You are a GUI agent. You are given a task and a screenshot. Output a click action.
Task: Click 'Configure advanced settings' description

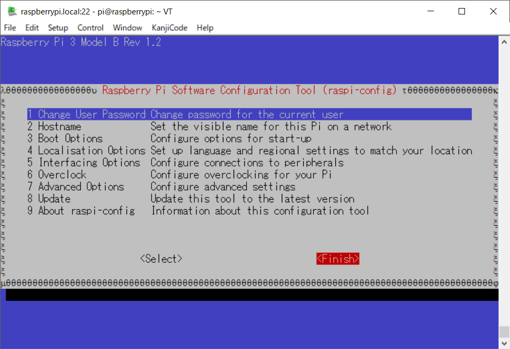[223, 186]
